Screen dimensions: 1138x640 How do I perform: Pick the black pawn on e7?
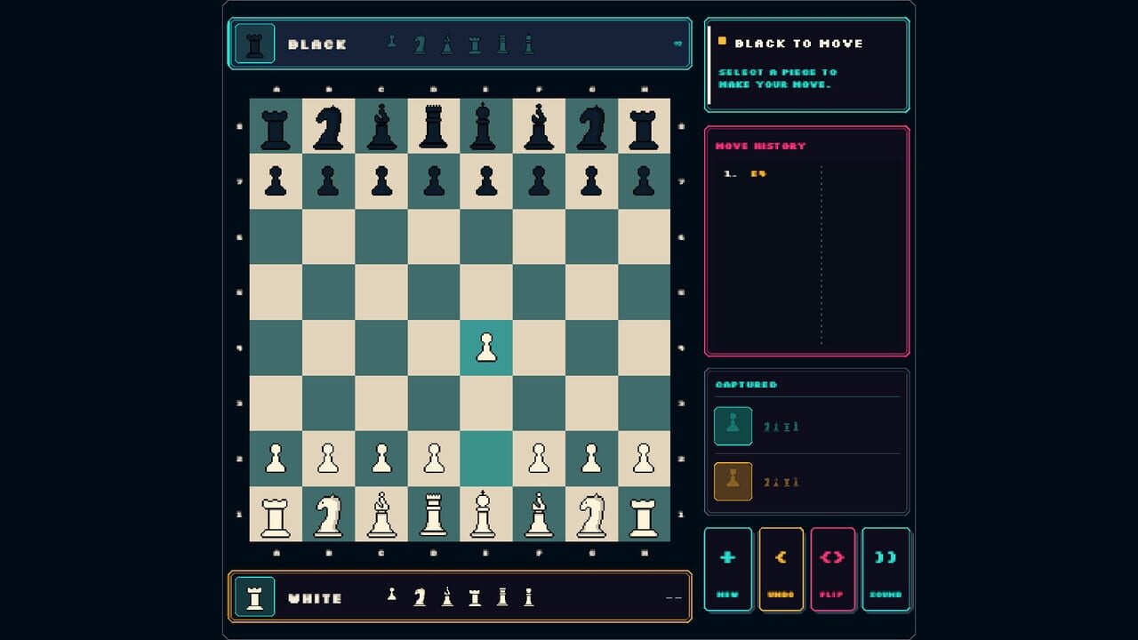[486, 181]
